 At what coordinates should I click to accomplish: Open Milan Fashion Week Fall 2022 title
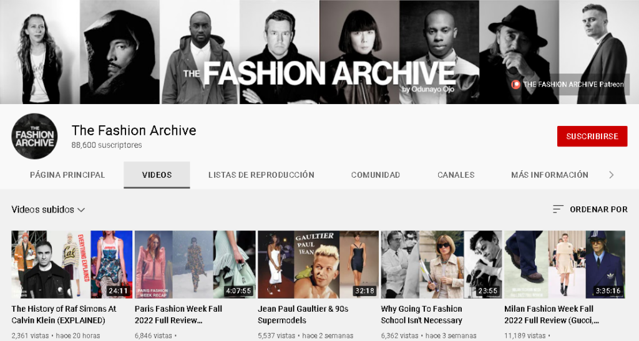pyautogui.click(x=552, y=315)
